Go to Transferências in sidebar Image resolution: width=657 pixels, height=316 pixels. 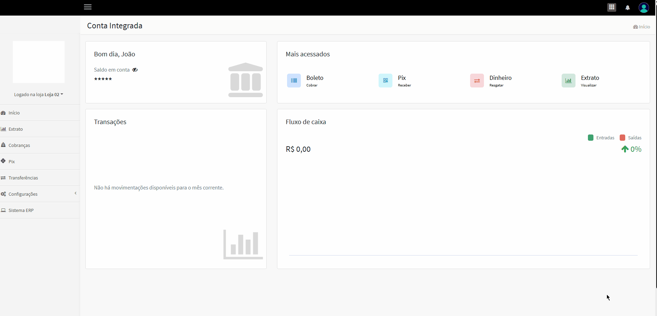[23, 178]
